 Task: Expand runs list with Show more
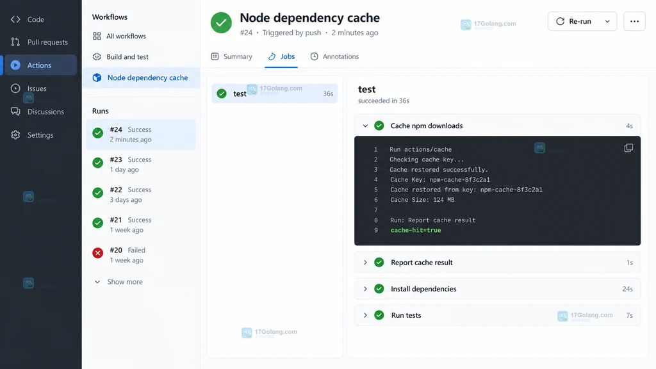tap(119, 282)
